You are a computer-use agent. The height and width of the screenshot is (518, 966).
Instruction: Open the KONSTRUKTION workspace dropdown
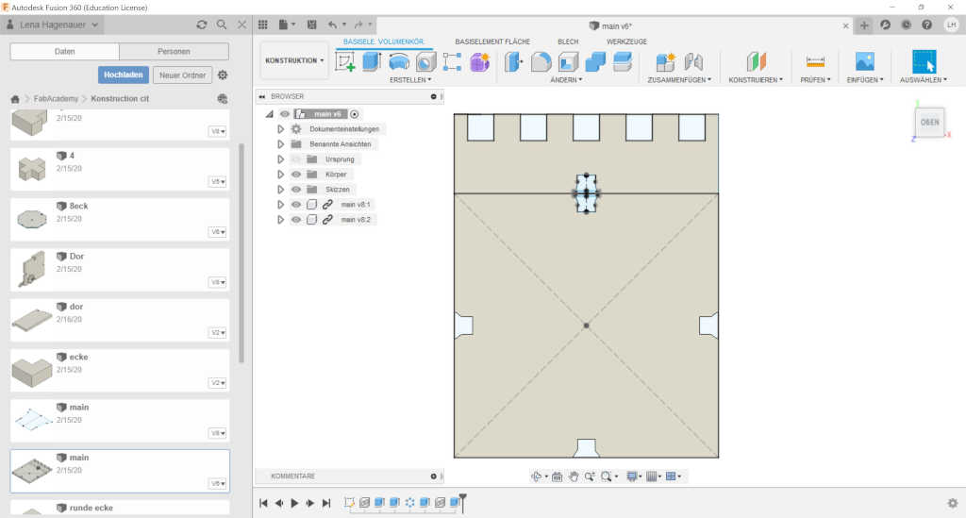pos(294,60)
